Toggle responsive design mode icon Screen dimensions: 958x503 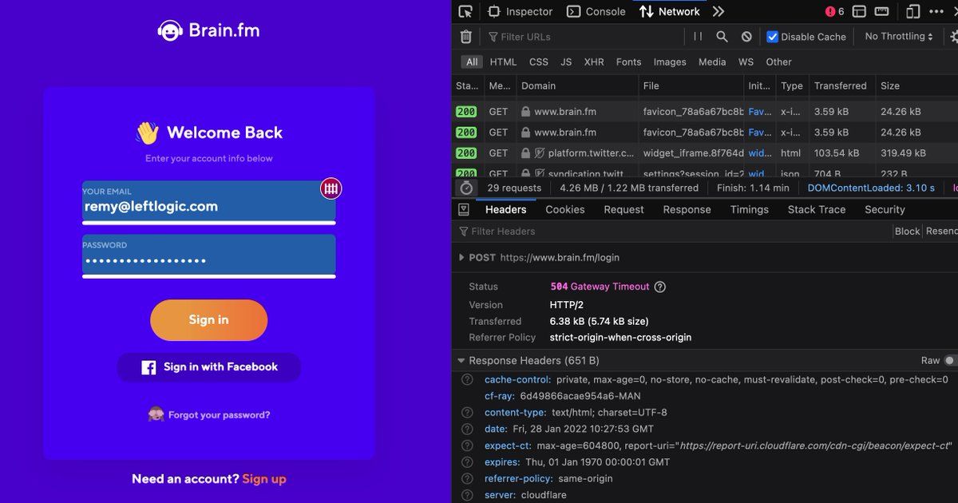click(x=912, y=11)
